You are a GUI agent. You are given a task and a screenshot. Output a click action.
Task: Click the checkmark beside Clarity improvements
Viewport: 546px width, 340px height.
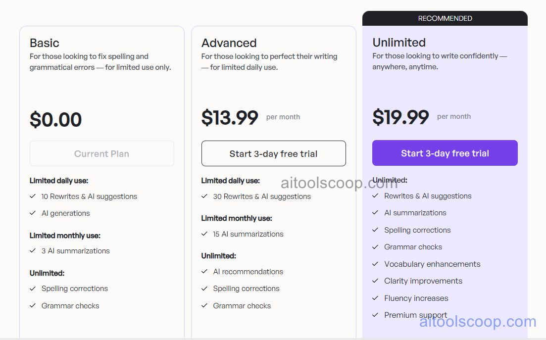tap(375, 281)
